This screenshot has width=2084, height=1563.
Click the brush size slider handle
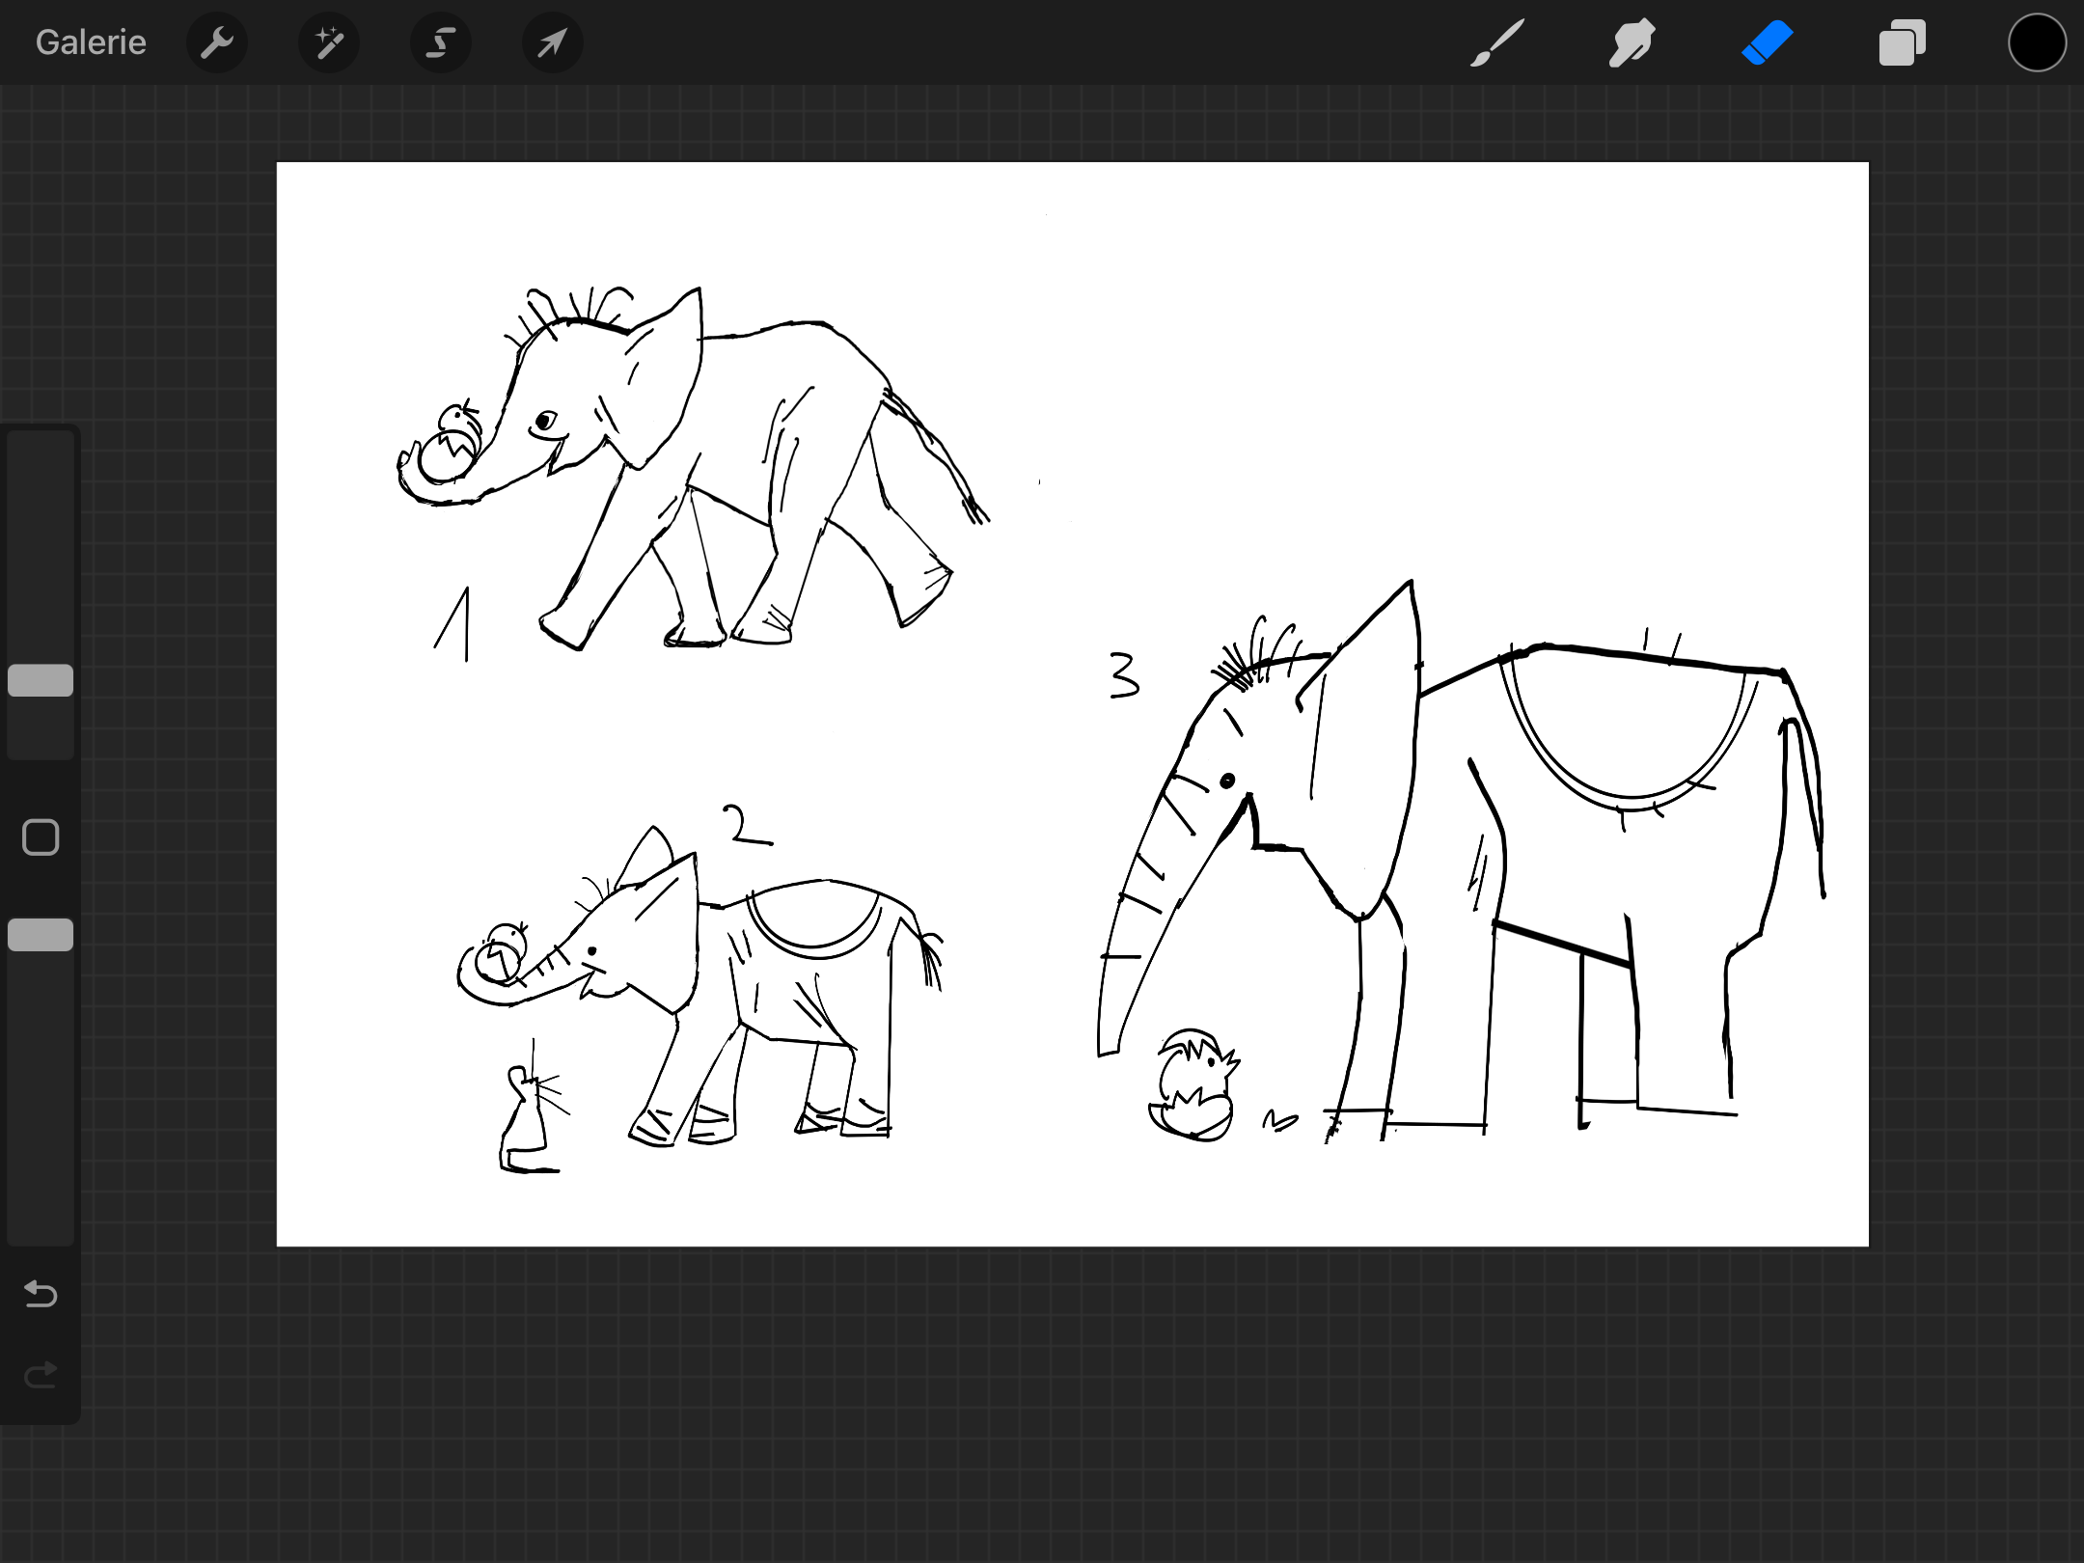point(41,680)
